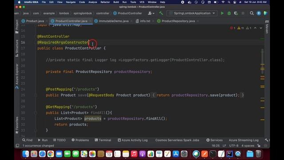Open the user profile dropdown in toolbar

click(x=151, y=13)
